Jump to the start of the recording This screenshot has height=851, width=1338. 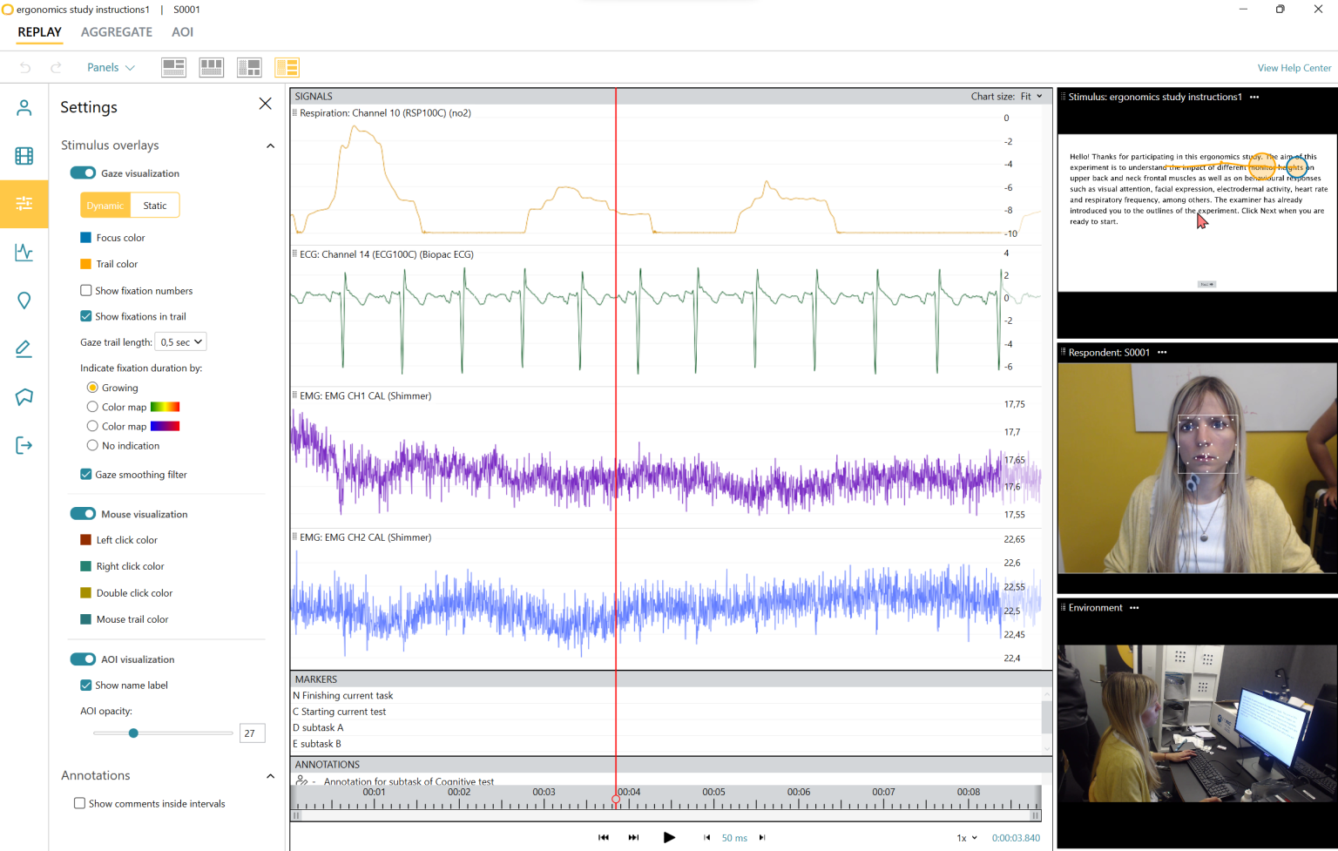pyautogui.click(x=604, y=837)
